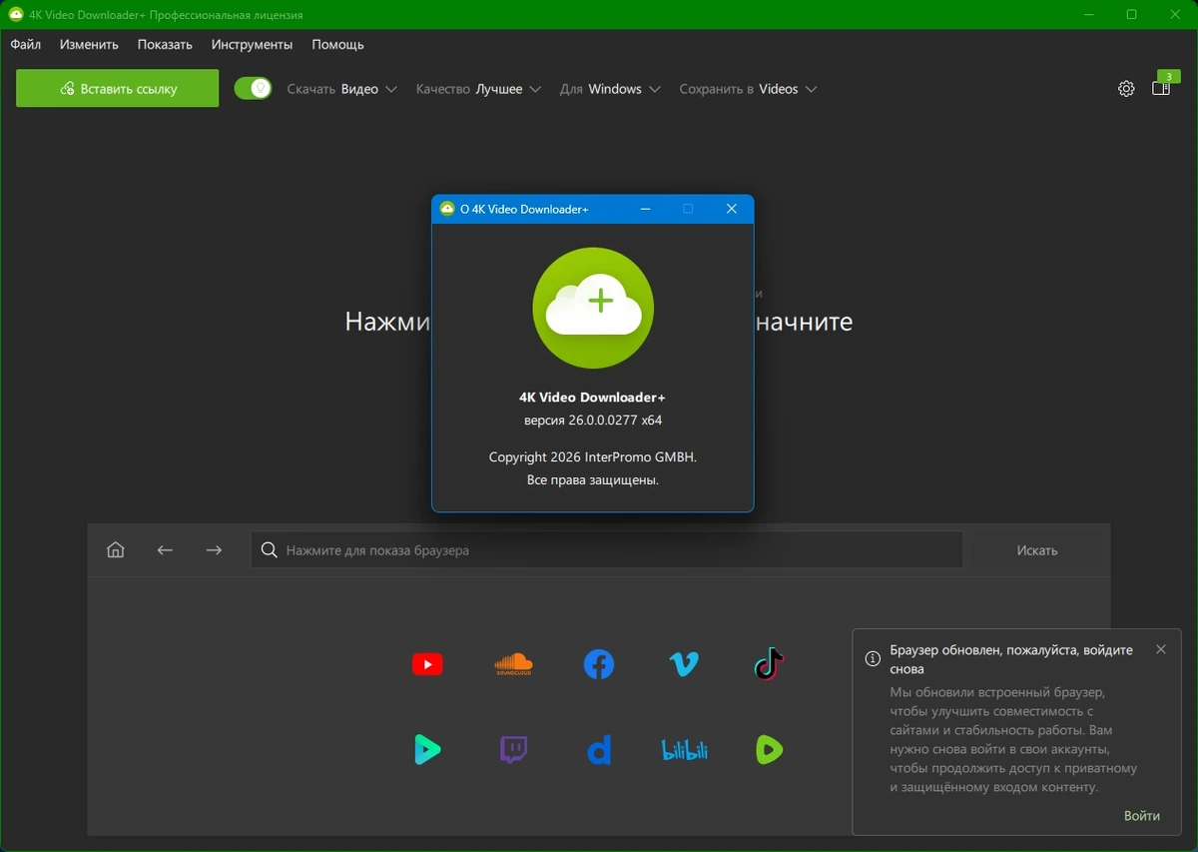Open the Помощь menu

[337, 45]
